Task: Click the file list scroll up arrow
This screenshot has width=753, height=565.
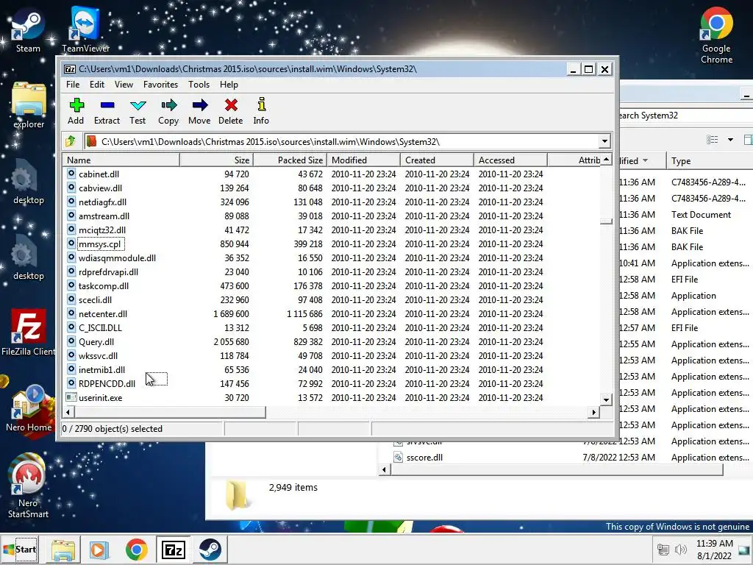Action: 607,160
